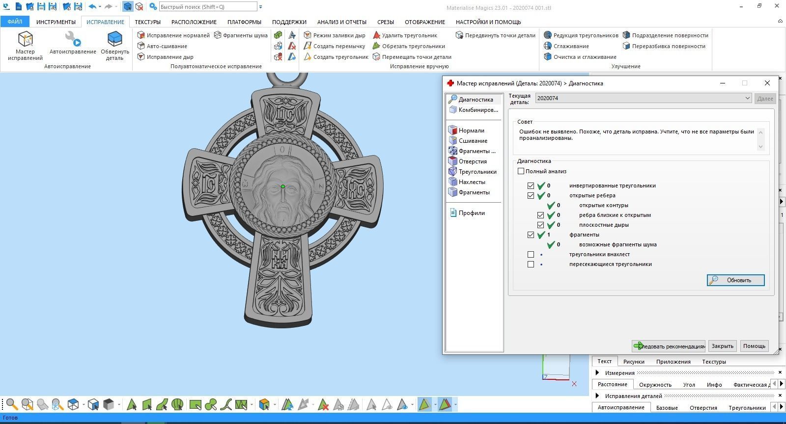Click Обвернуть деталь icon
Screen dimensions: 786x424
tap(114, 46)
